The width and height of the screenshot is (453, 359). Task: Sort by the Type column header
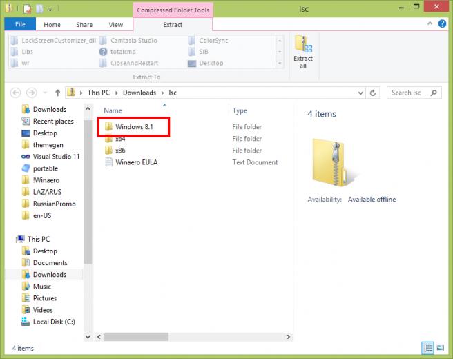[240, 110]
